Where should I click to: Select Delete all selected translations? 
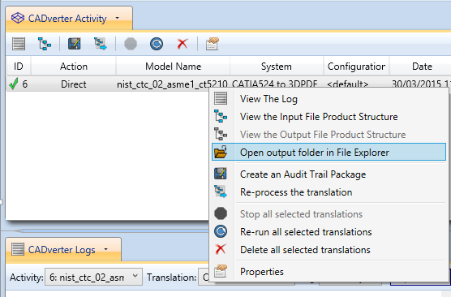point(329,249)
